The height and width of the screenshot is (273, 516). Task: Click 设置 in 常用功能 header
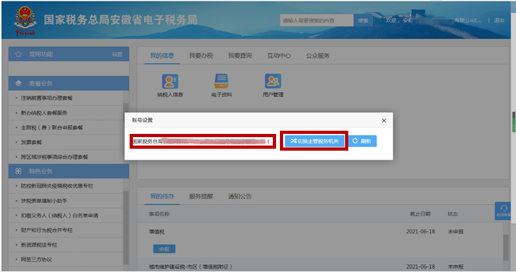[117, 55]
